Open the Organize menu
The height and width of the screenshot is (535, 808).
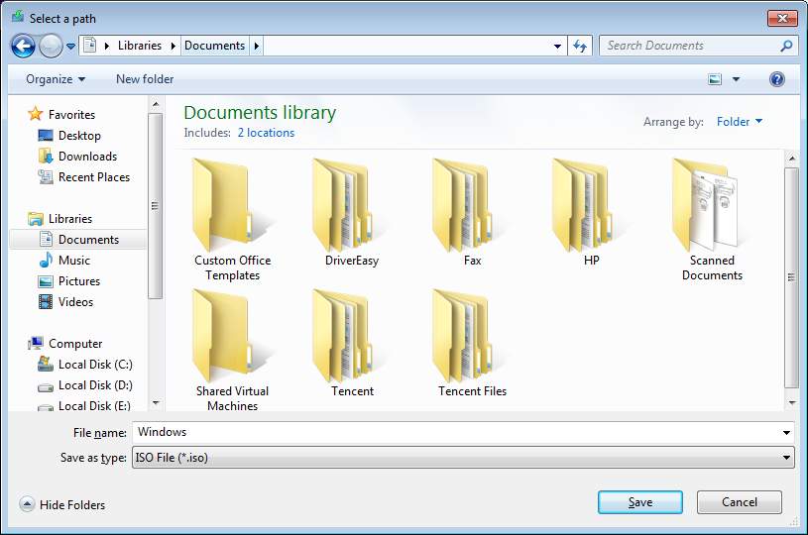click(x=56, y=79)
